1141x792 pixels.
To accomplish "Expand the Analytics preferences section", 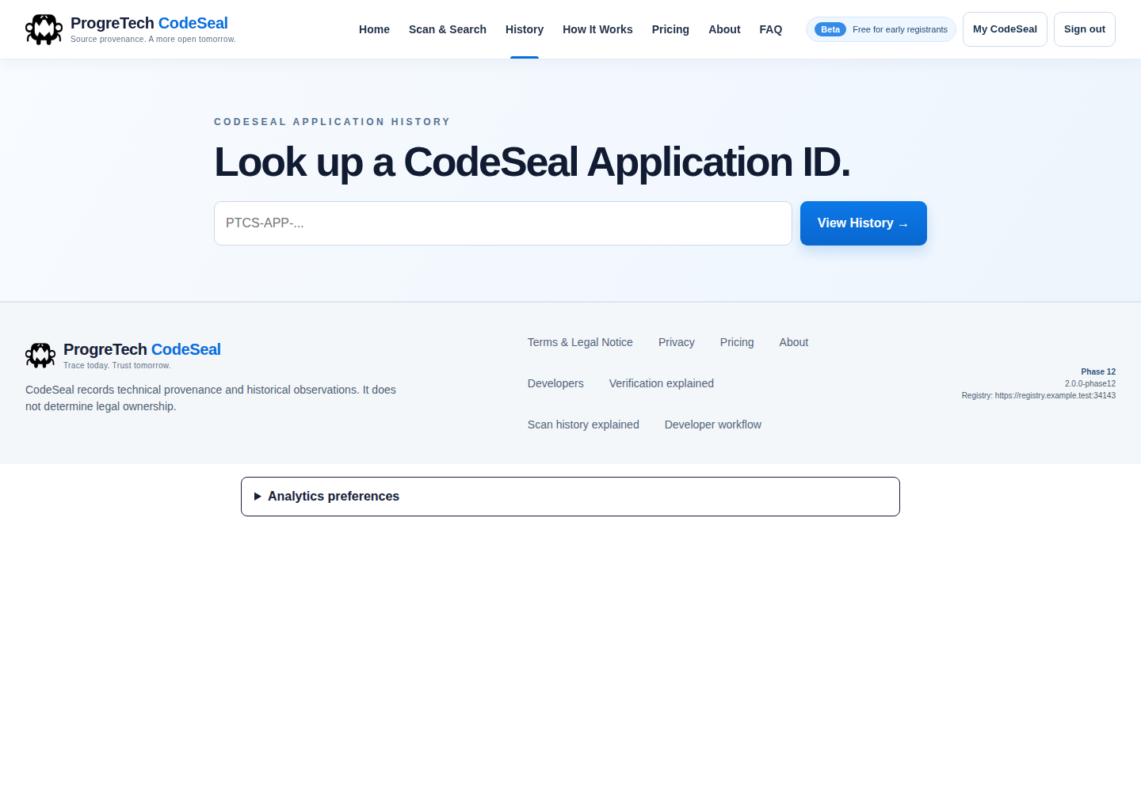I will pos(570,497).
